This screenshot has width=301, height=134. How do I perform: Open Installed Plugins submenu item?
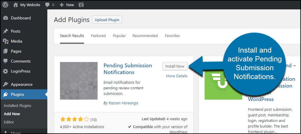17,105
